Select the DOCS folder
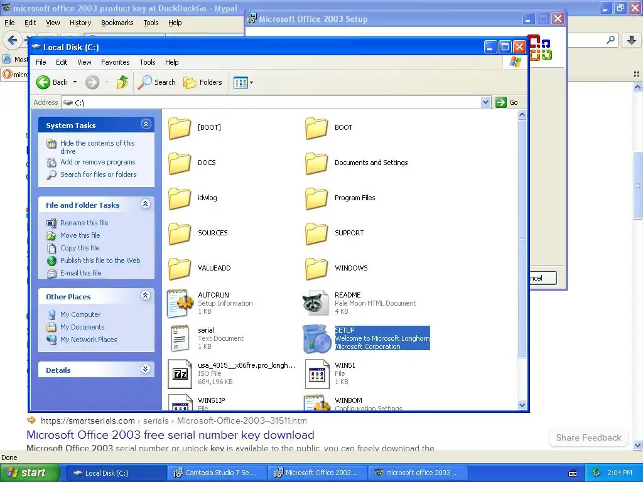The image size is (643, 482). tap(180, 163)
